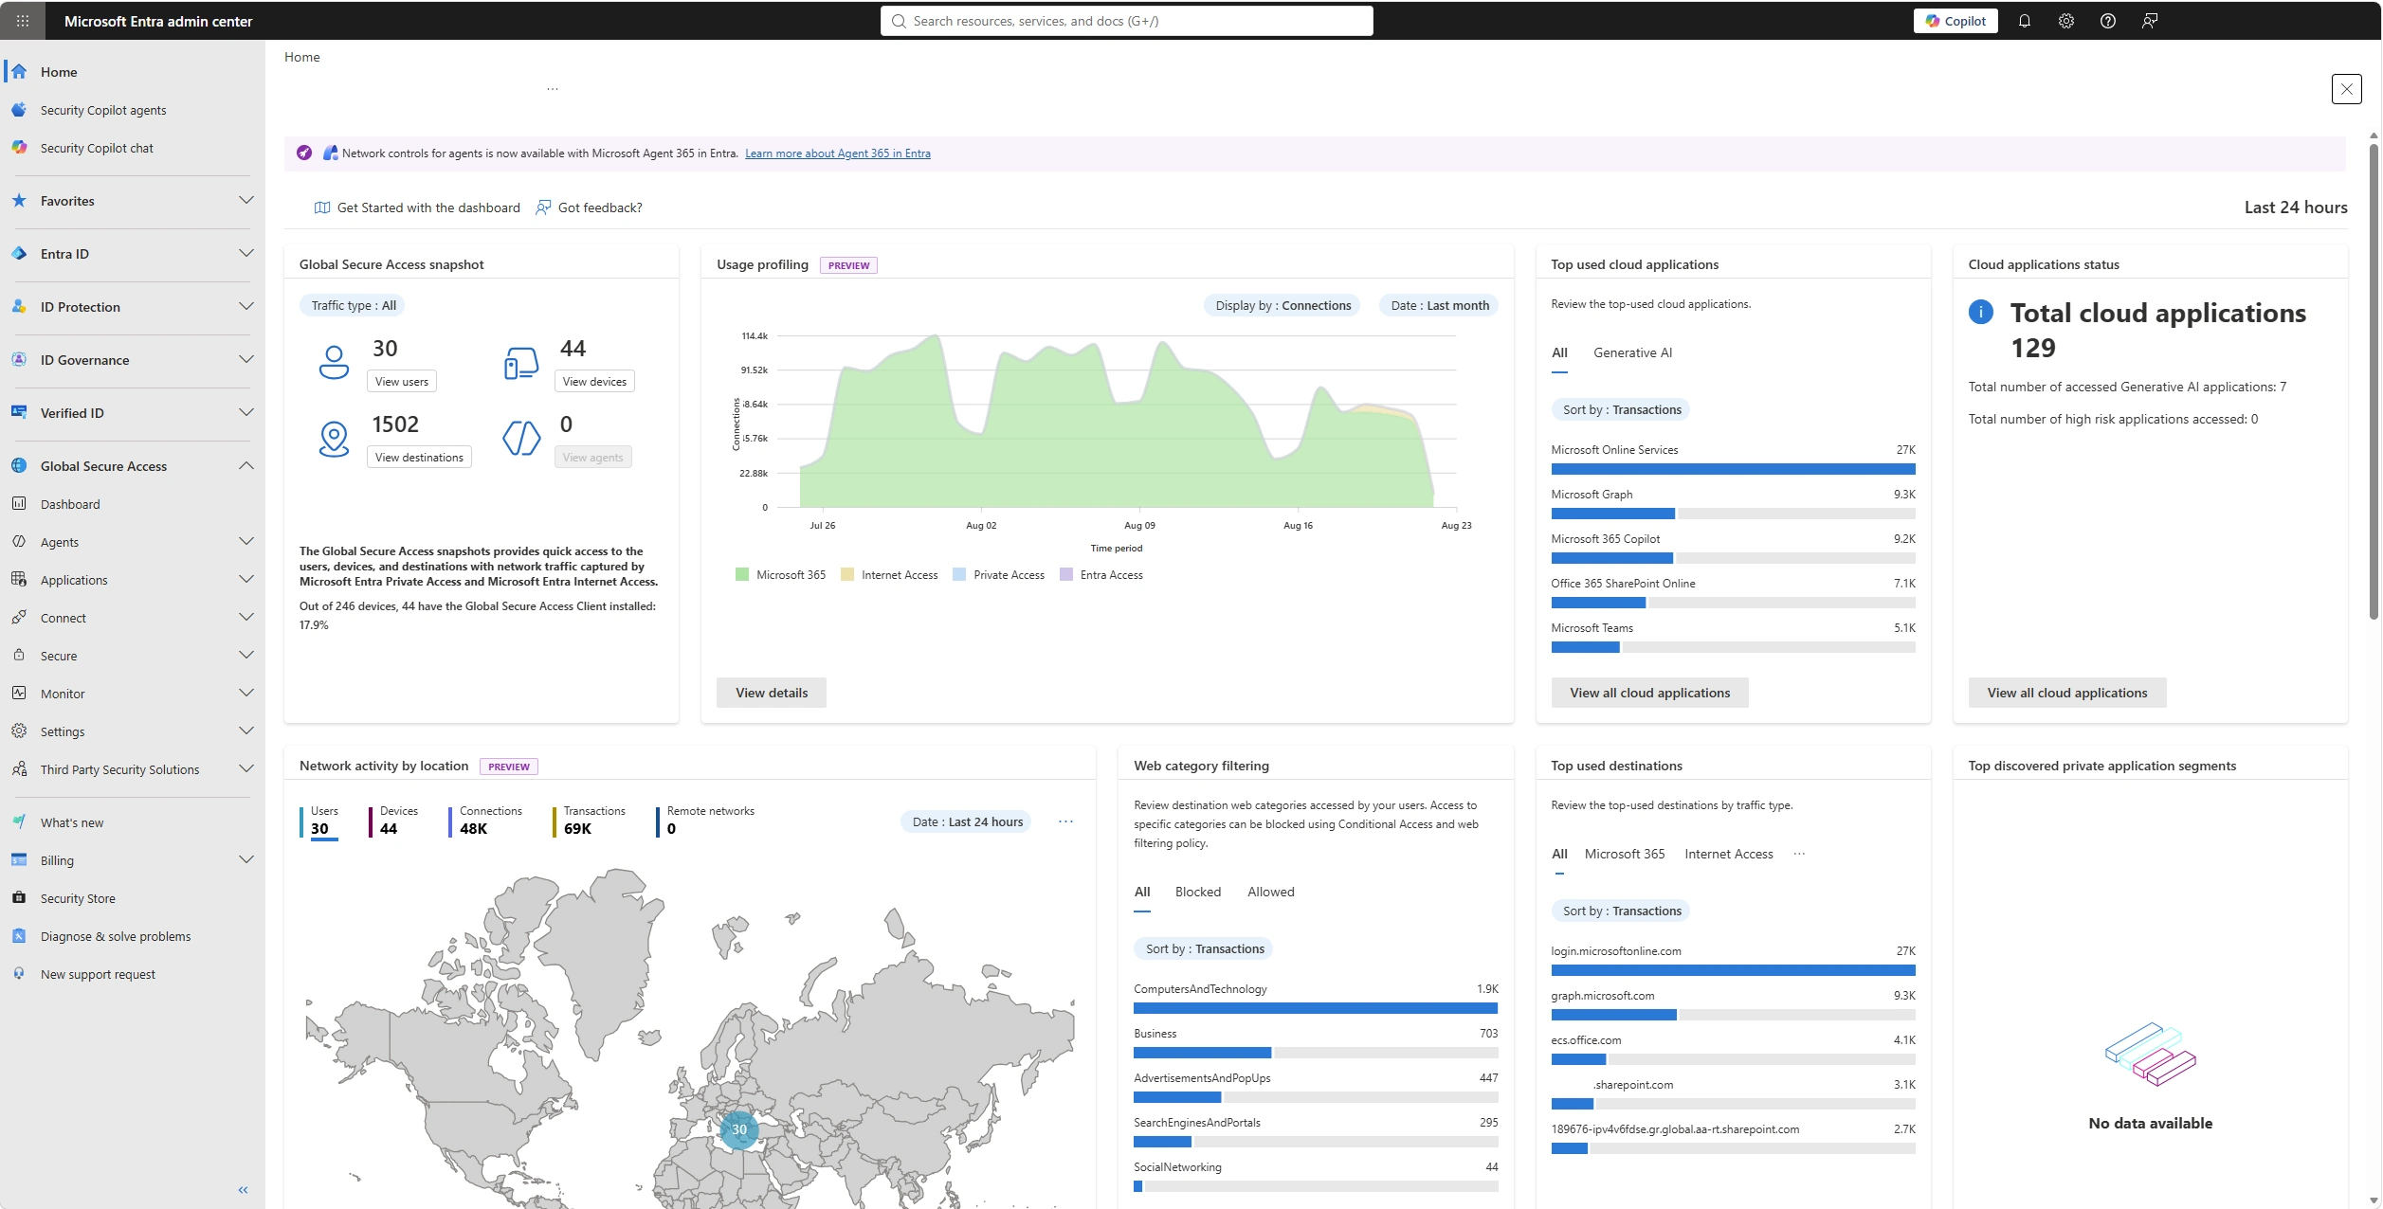Screen dimensions: 2383x1209
Task: Open the notifications bell icon
Action: [x=2024, y=21]
